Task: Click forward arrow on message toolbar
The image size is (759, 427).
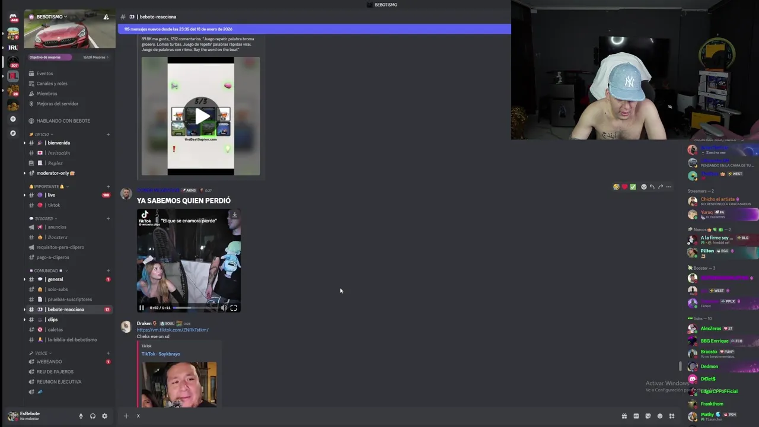Action: click(661, 187)
